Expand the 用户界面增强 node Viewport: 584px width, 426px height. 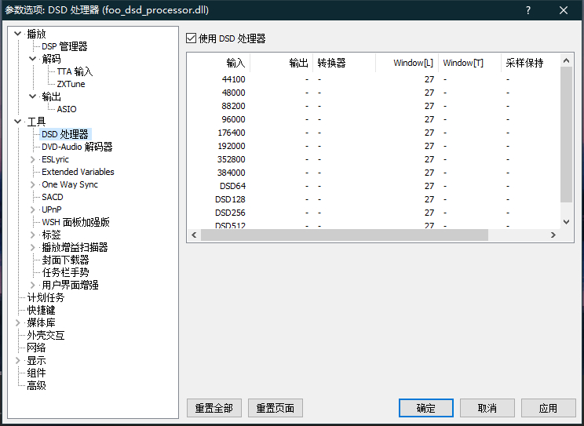(33, 285)
